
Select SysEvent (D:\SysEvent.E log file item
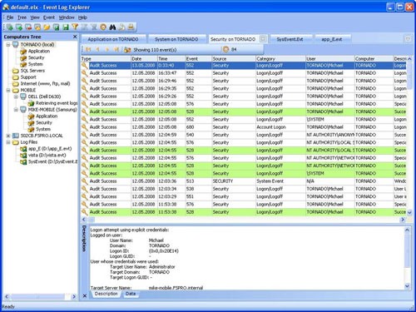[x=52, y=161]
